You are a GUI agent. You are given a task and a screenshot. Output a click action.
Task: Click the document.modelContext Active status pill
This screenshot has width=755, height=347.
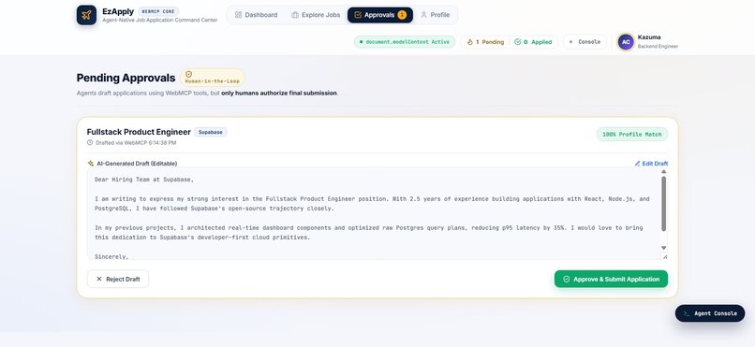(x=404, y=42)
